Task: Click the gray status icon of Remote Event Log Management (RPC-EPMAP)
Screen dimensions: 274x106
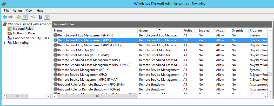Action: [56, 45]
